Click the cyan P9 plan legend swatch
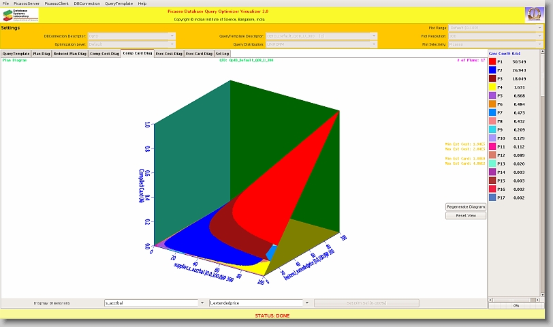This screenshot has height=327, width=553. coord(492,129)
